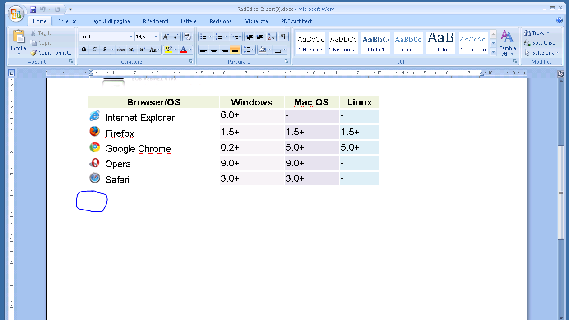The width and height of the screenshot is (569, 320).
Task: Toggle ruler view button above scrollbar
Action: point(561,73)
